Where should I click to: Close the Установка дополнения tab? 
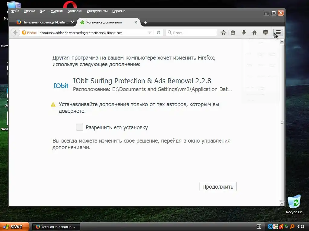pyautogui.click(x=136, y=22)
